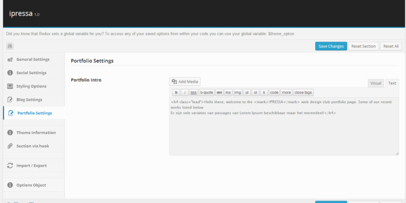The height and width of the screenshot is (203, 406).
Task: Switch editor to Visual tab
Action: (x=376, y=83)
